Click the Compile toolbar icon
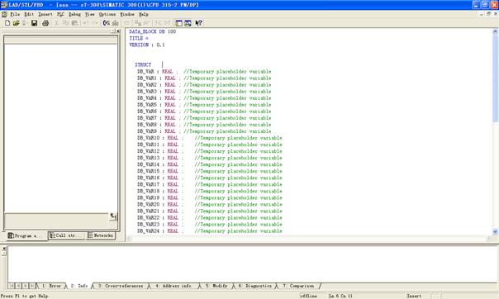 coord(107,23)
